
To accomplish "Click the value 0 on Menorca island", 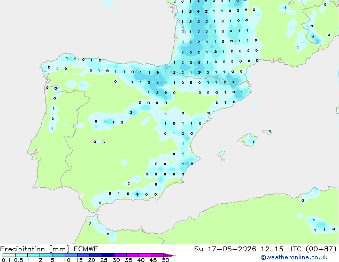I will [x=270, y=131].
